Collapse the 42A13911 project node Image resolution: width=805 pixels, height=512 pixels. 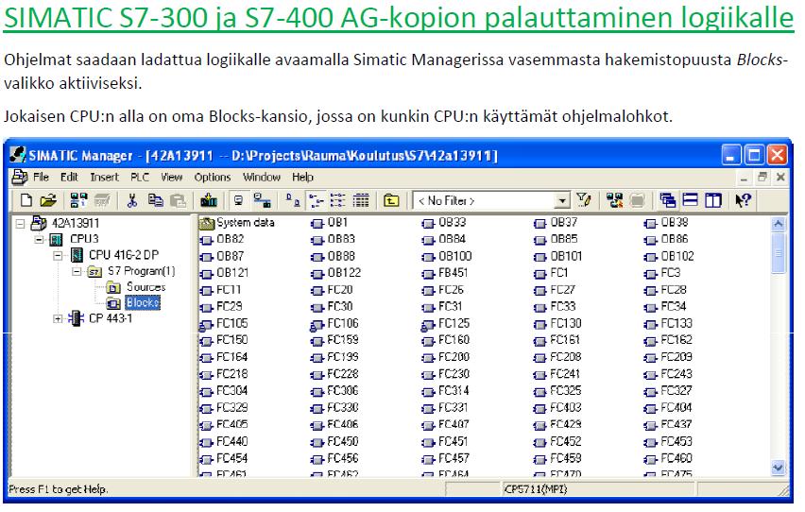click(20, 223)
